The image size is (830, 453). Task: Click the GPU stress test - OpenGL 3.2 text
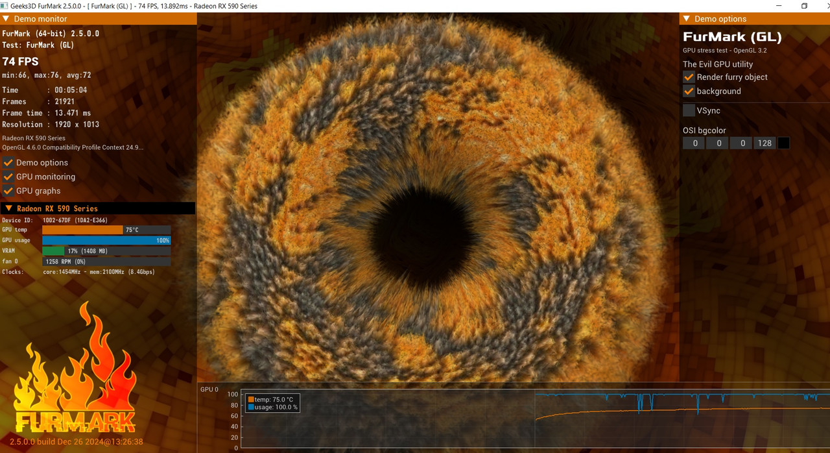pos(725,50)
